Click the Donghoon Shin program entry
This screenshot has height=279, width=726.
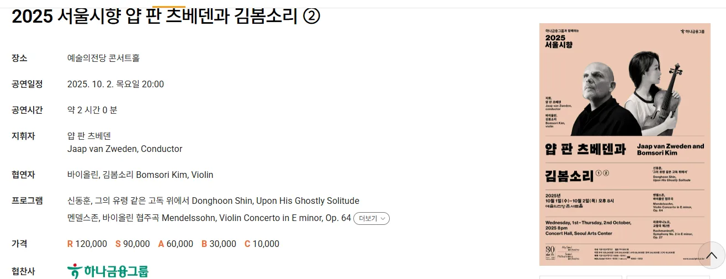213,201
